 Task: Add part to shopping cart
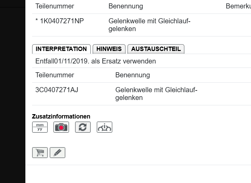(x=40, y=153)
